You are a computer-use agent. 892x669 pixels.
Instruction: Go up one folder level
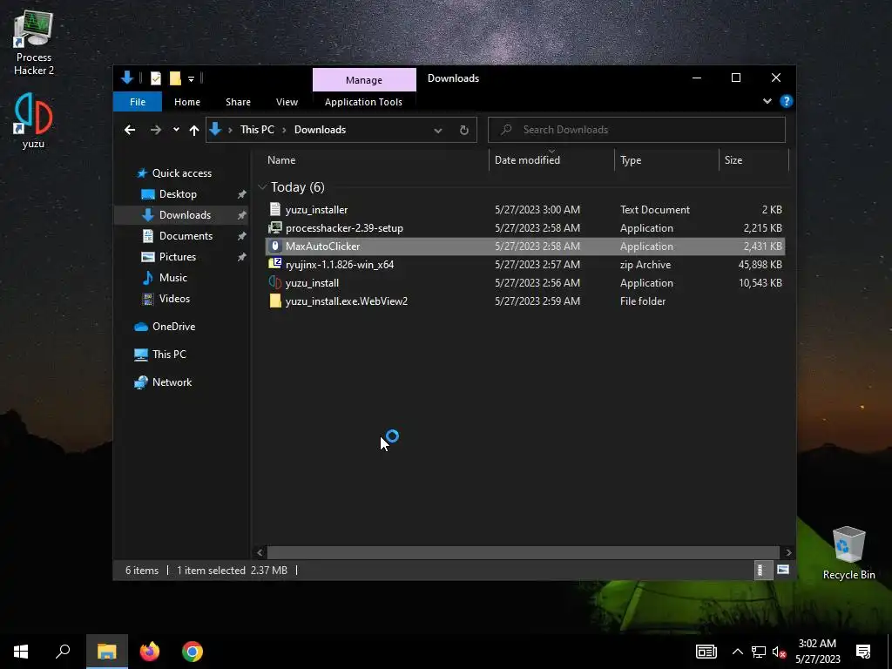pyautogui.click(x=194, y=131)
